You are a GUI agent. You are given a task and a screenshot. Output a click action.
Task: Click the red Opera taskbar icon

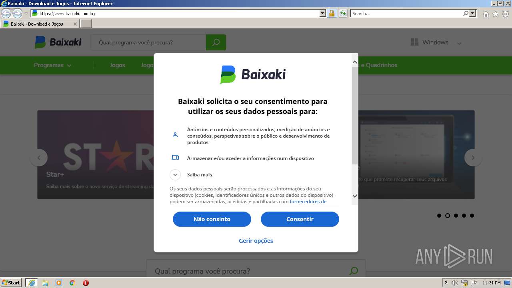[86, 283]
